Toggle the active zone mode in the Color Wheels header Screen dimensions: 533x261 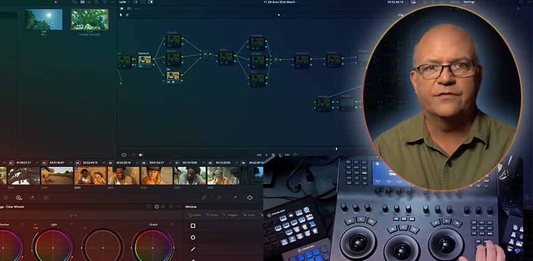coord(157,206)
